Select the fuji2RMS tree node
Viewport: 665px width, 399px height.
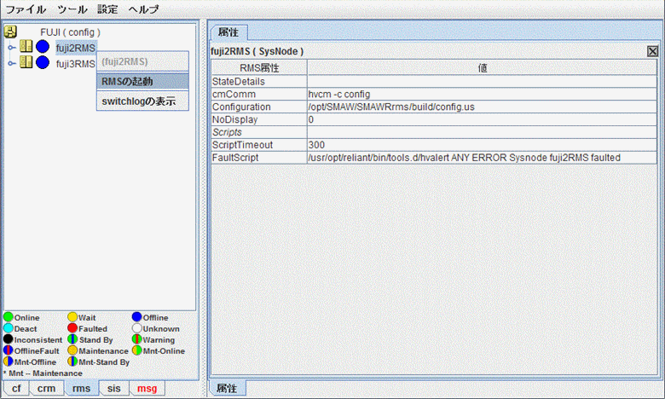(x=76, y=48)
